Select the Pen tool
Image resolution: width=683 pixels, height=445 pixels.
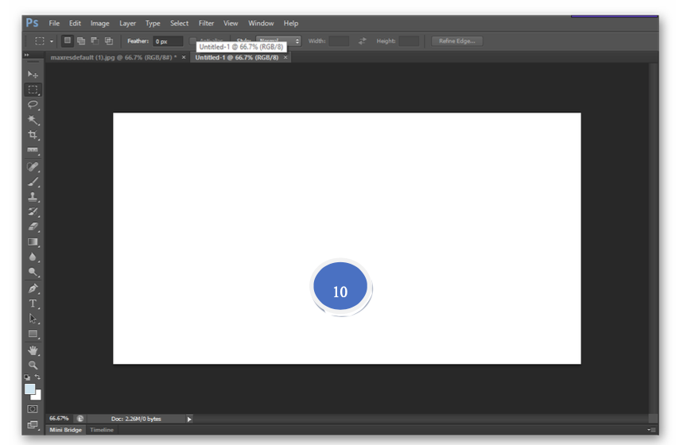[x=33, y=288]
